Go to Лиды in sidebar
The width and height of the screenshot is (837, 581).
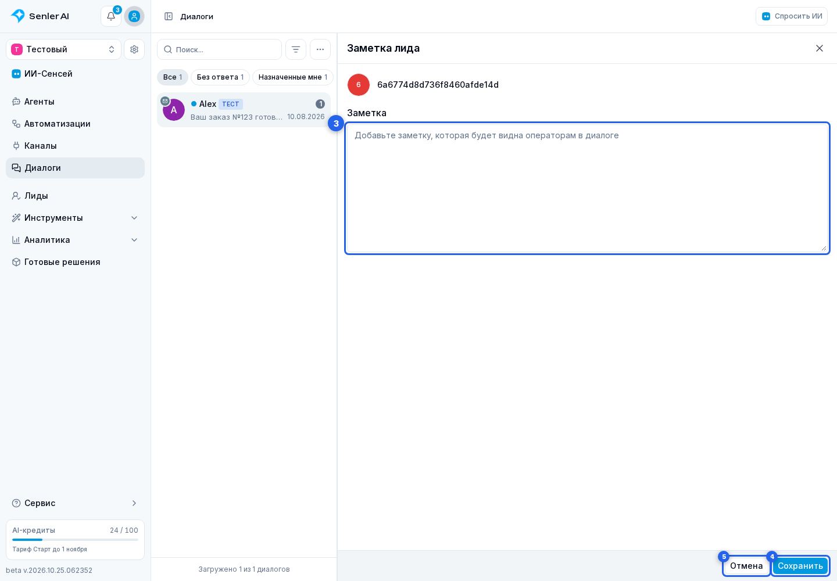click(76, 196)
